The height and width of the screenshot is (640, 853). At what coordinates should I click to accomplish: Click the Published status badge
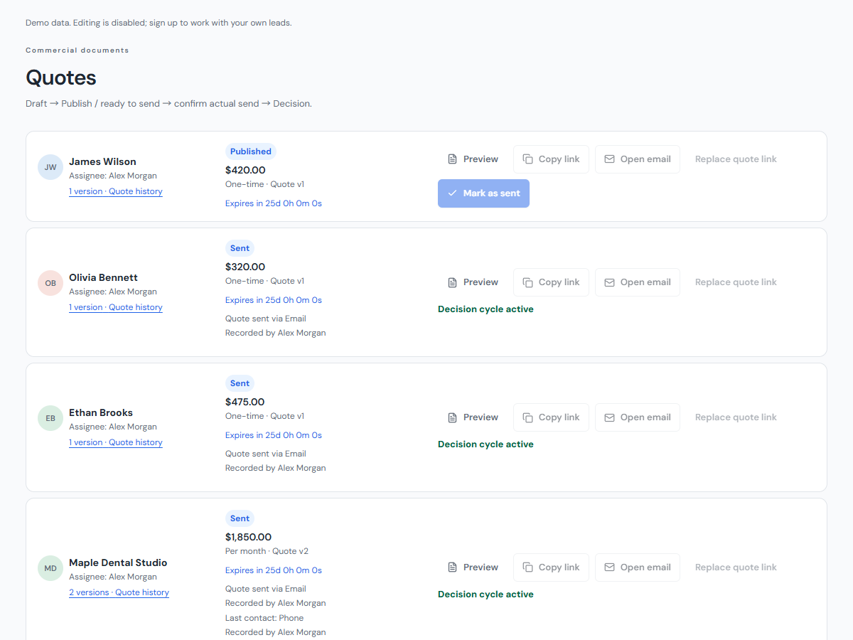(x=251, y=151)
